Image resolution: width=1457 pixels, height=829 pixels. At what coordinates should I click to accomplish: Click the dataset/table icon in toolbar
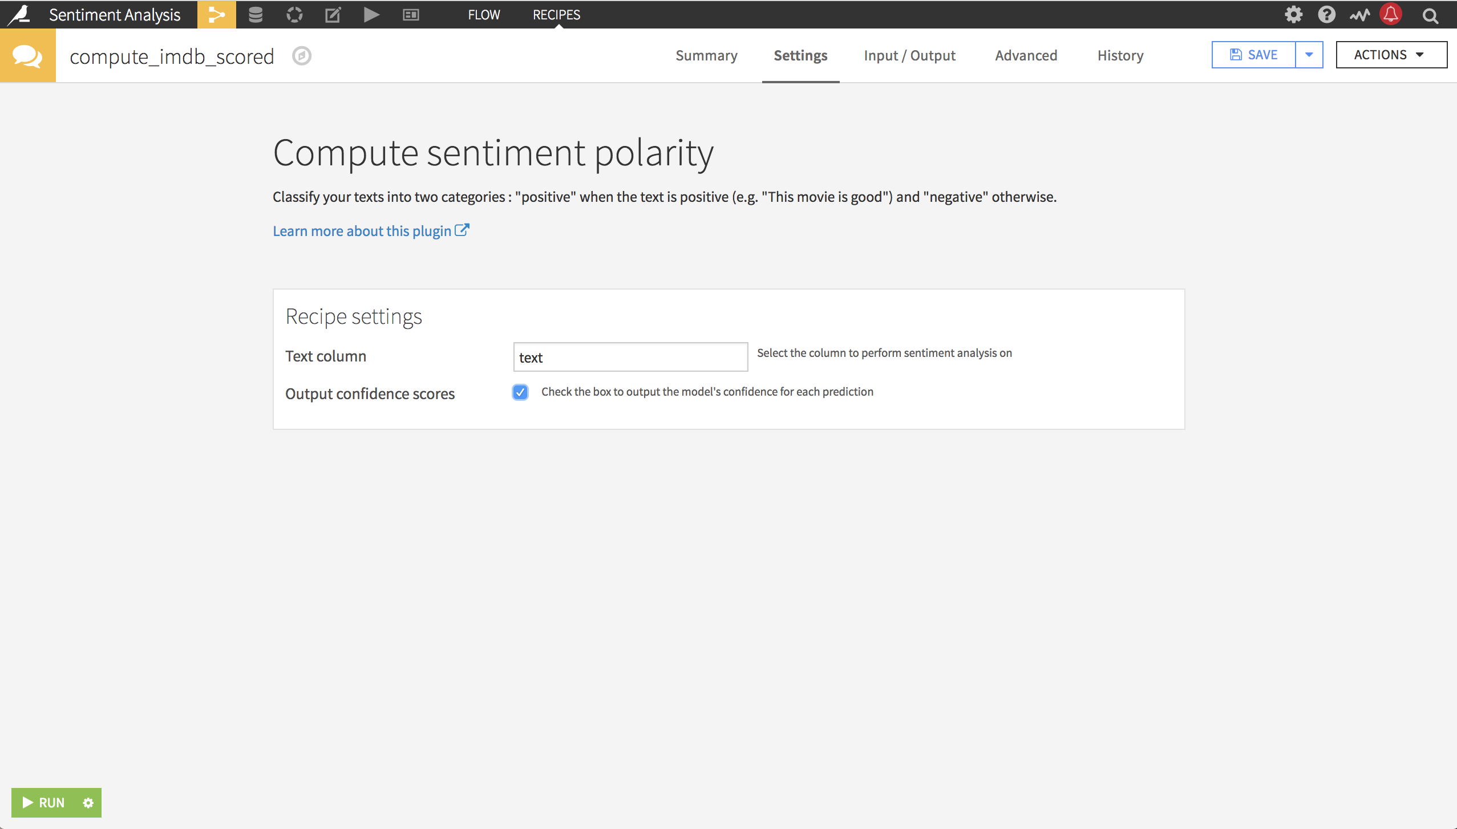(254, 14)
